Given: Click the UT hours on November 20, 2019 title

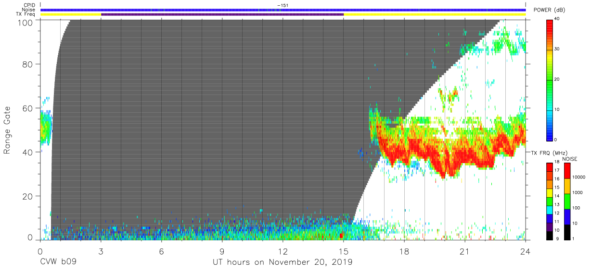Looking at the screenshot, I should (283, 262).
